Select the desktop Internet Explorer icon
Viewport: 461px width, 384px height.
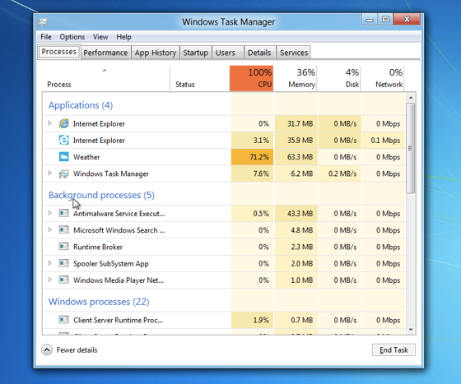[x=64, y=123]
